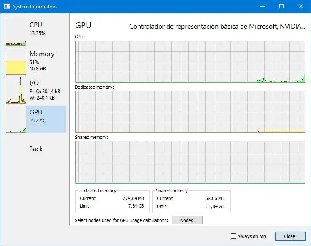The height and width of the screenshot is (246, 311).
Task: Open the I/O section
Action: pos(34,83)
